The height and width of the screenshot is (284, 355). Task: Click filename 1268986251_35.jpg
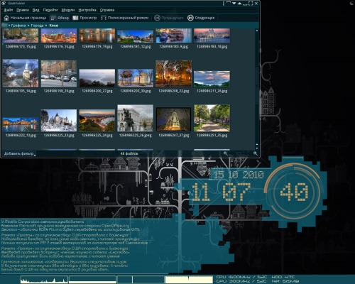coord(212,136)
